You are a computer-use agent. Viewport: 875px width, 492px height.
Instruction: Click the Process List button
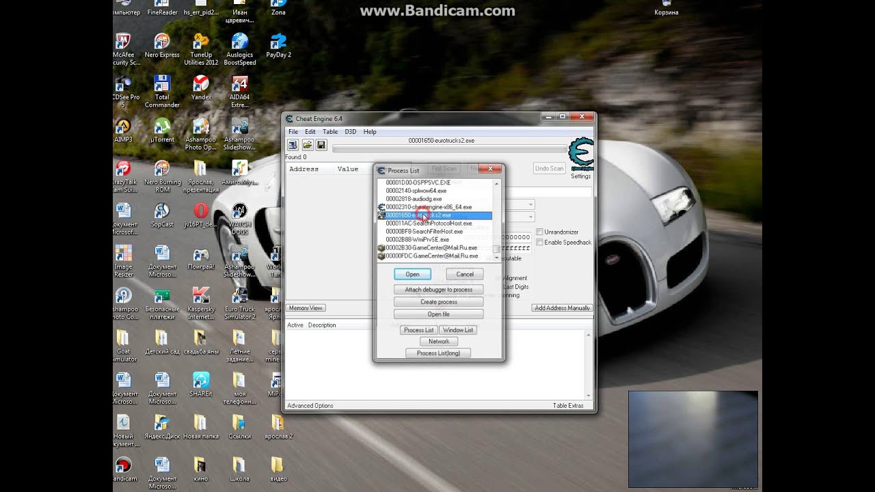(418, 330)
